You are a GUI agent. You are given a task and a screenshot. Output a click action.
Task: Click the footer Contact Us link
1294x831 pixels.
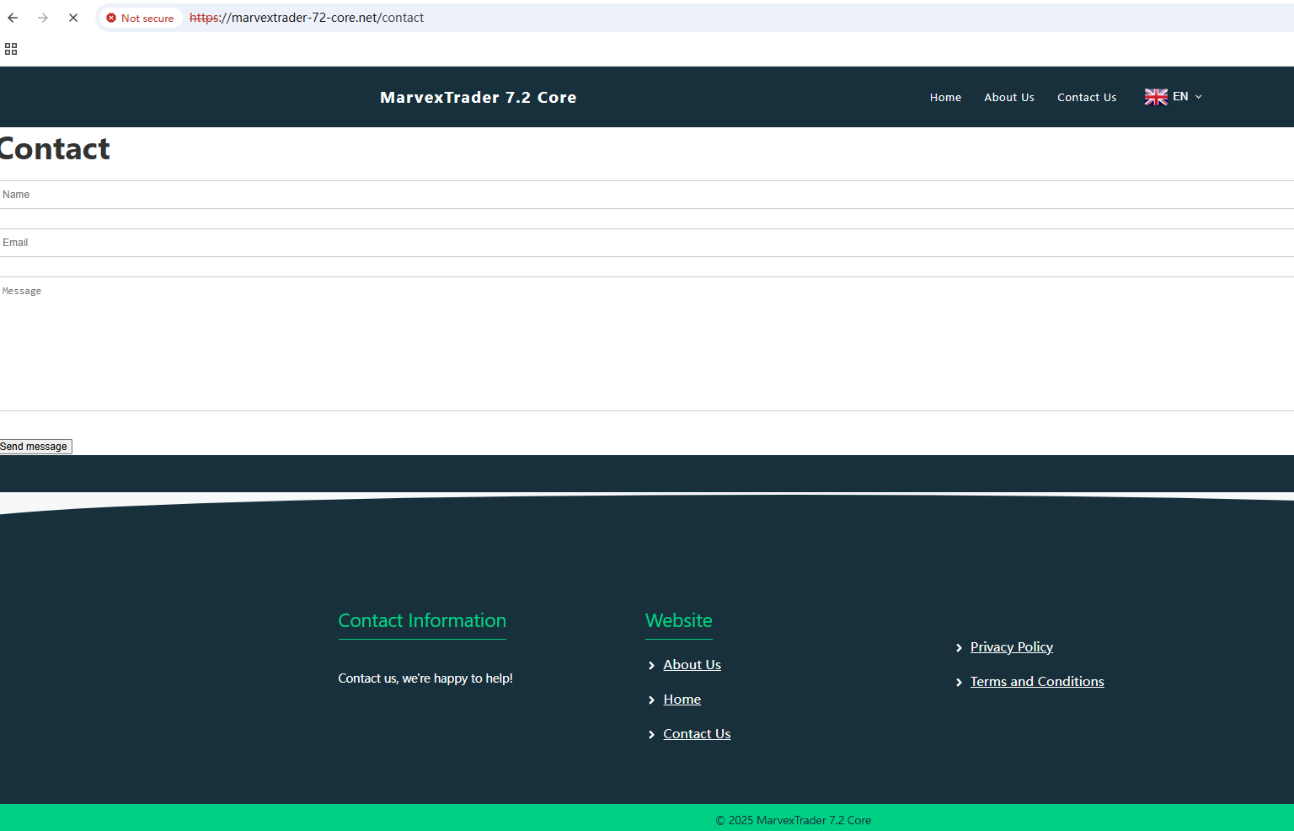point(697,734)
